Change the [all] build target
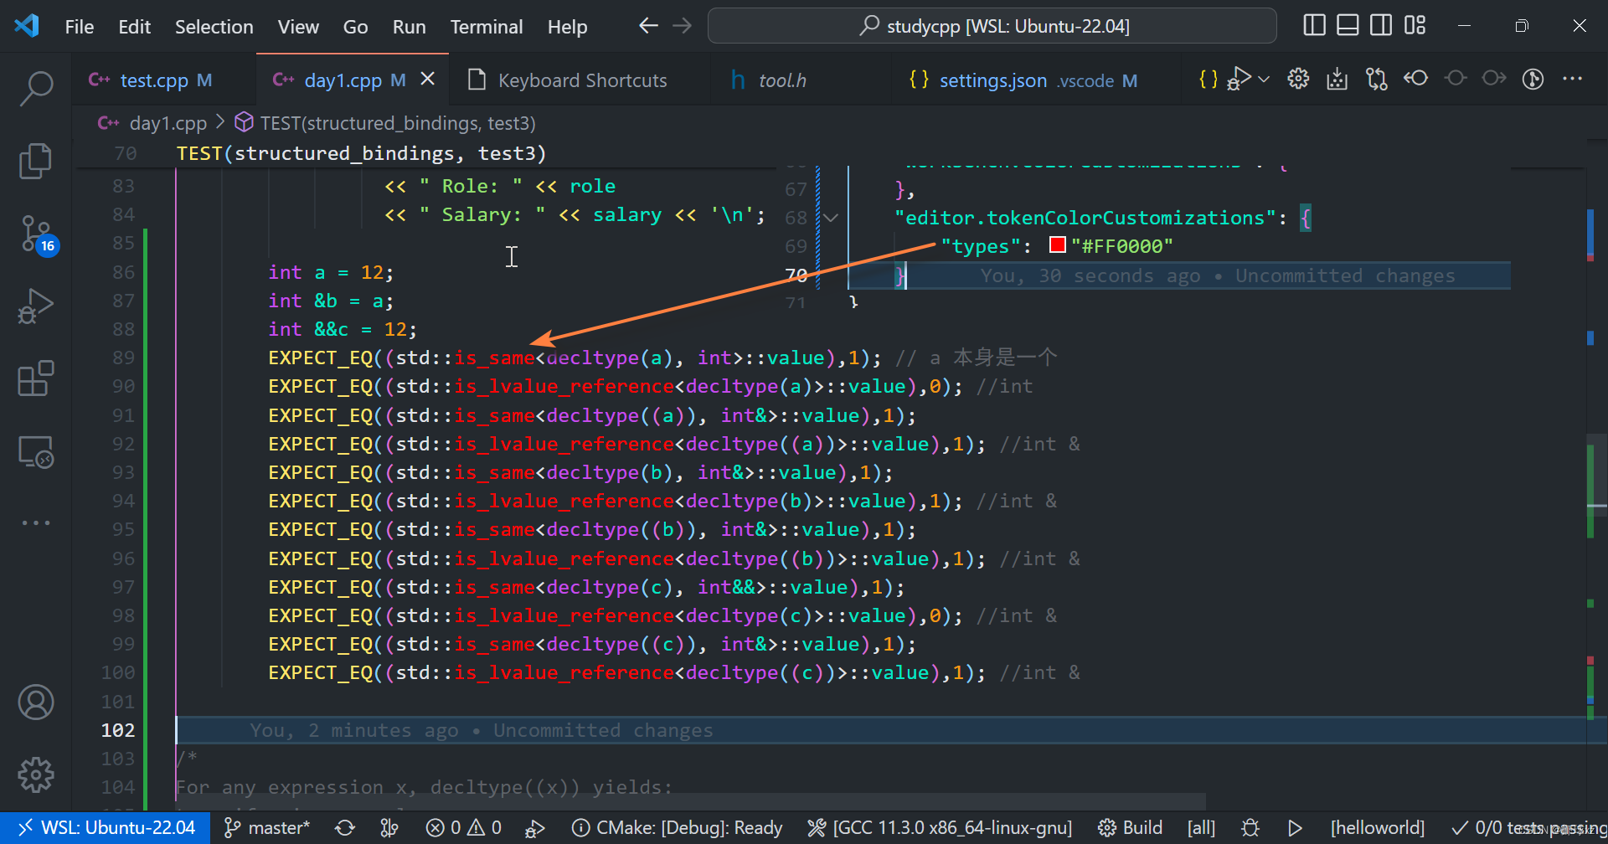Viewport: 1608px width, 844px height. [1201, 827]
